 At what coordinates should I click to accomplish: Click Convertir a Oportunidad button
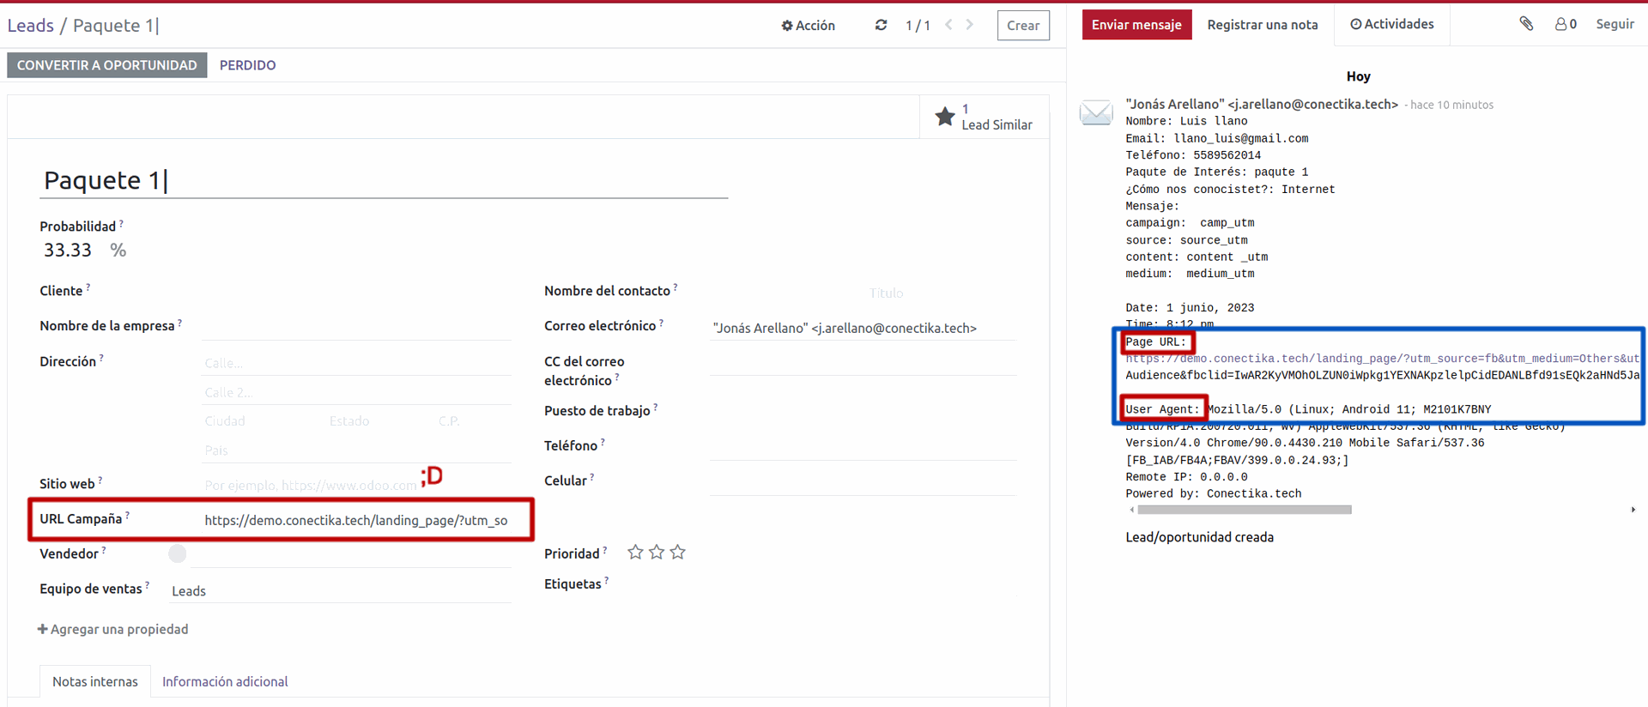[106, 65]
